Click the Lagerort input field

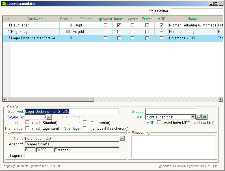(x=72, y=156)
